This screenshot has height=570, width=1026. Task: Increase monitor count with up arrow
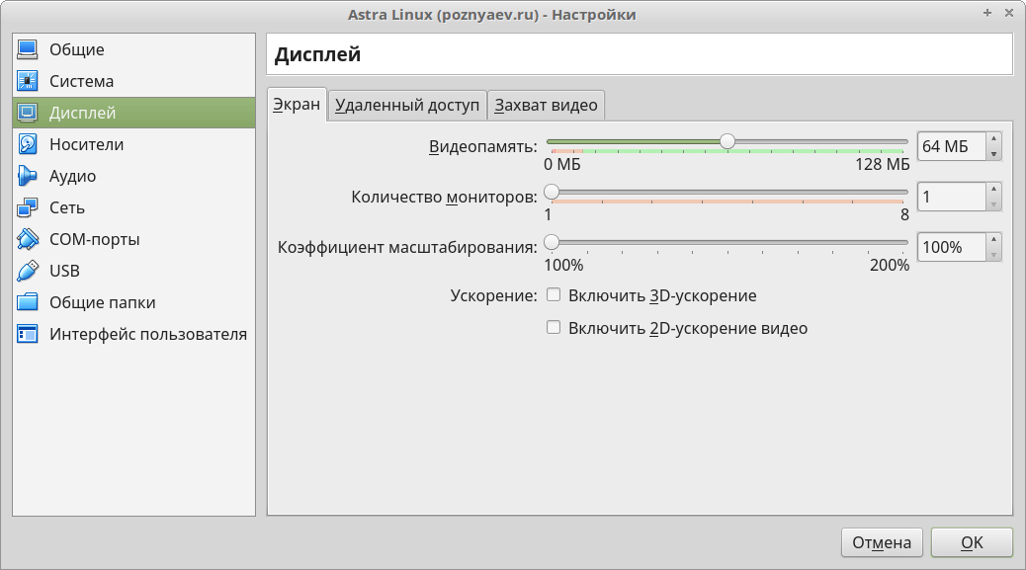993,189
